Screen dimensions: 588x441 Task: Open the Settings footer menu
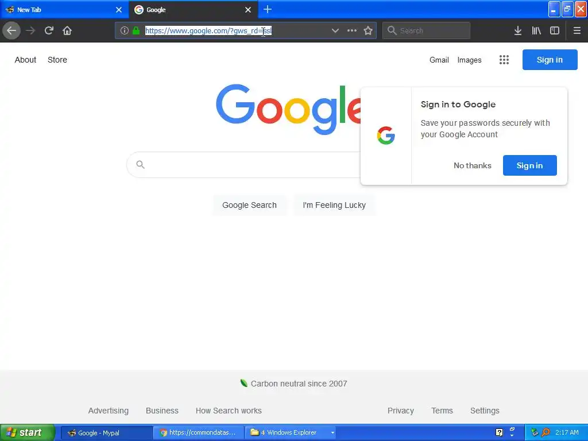(x=485, y=411)
